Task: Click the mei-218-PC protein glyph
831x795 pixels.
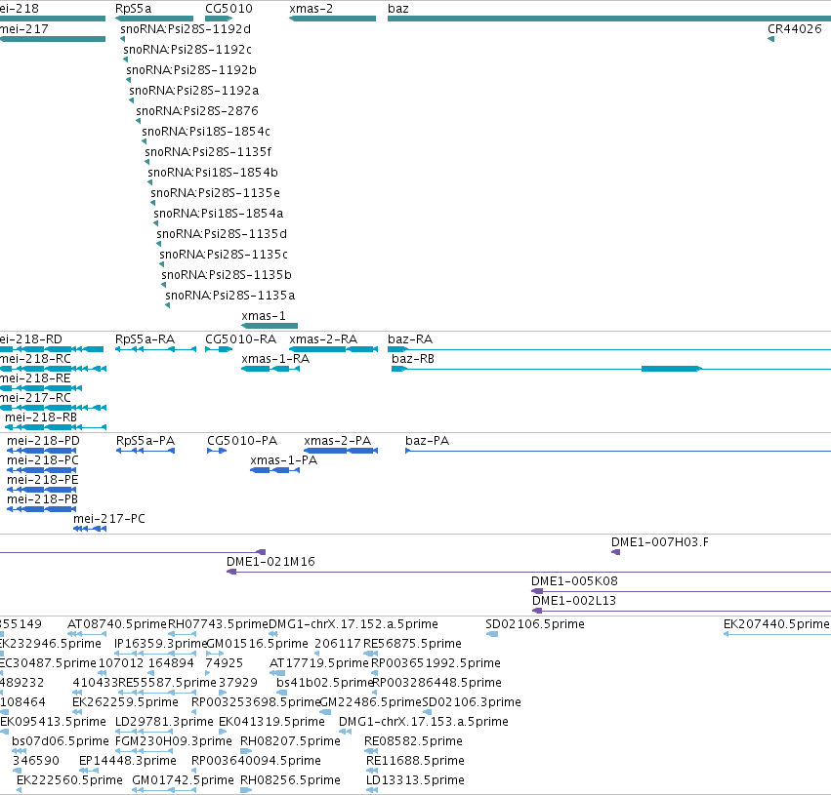Action: pos(41,470)
